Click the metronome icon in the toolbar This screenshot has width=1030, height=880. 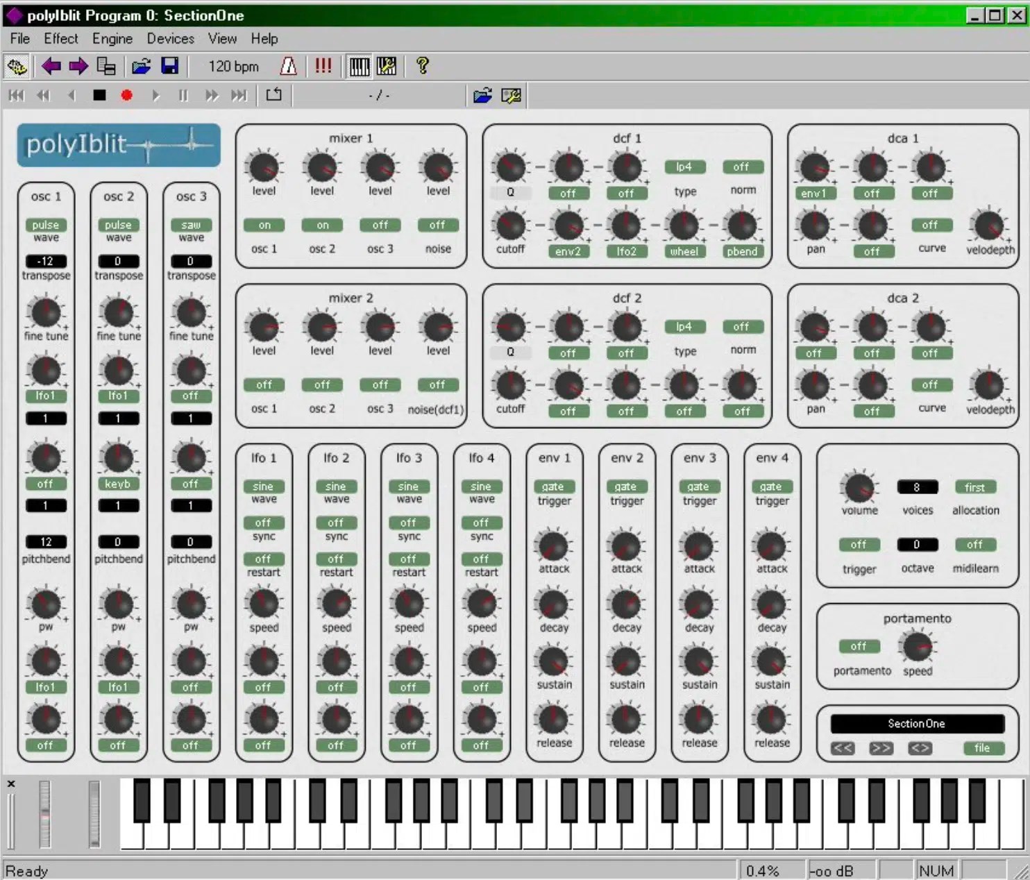pyautogui.click(x=288, y=67)
